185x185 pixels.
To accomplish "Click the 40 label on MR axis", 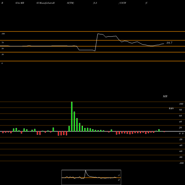I will 181,122.
